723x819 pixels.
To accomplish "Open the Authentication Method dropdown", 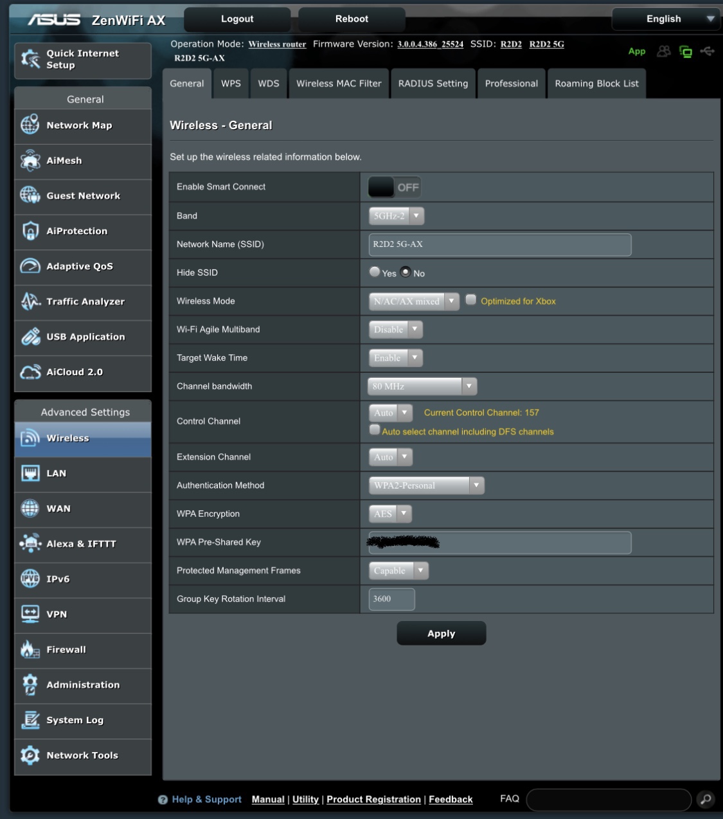I will [x=426, y=485].
